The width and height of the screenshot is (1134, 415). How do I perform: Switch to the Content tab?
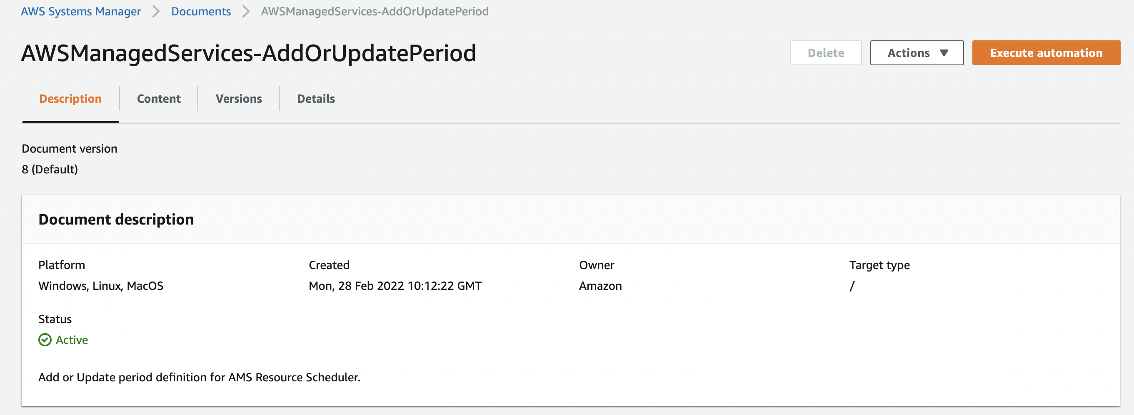[158, 99]
